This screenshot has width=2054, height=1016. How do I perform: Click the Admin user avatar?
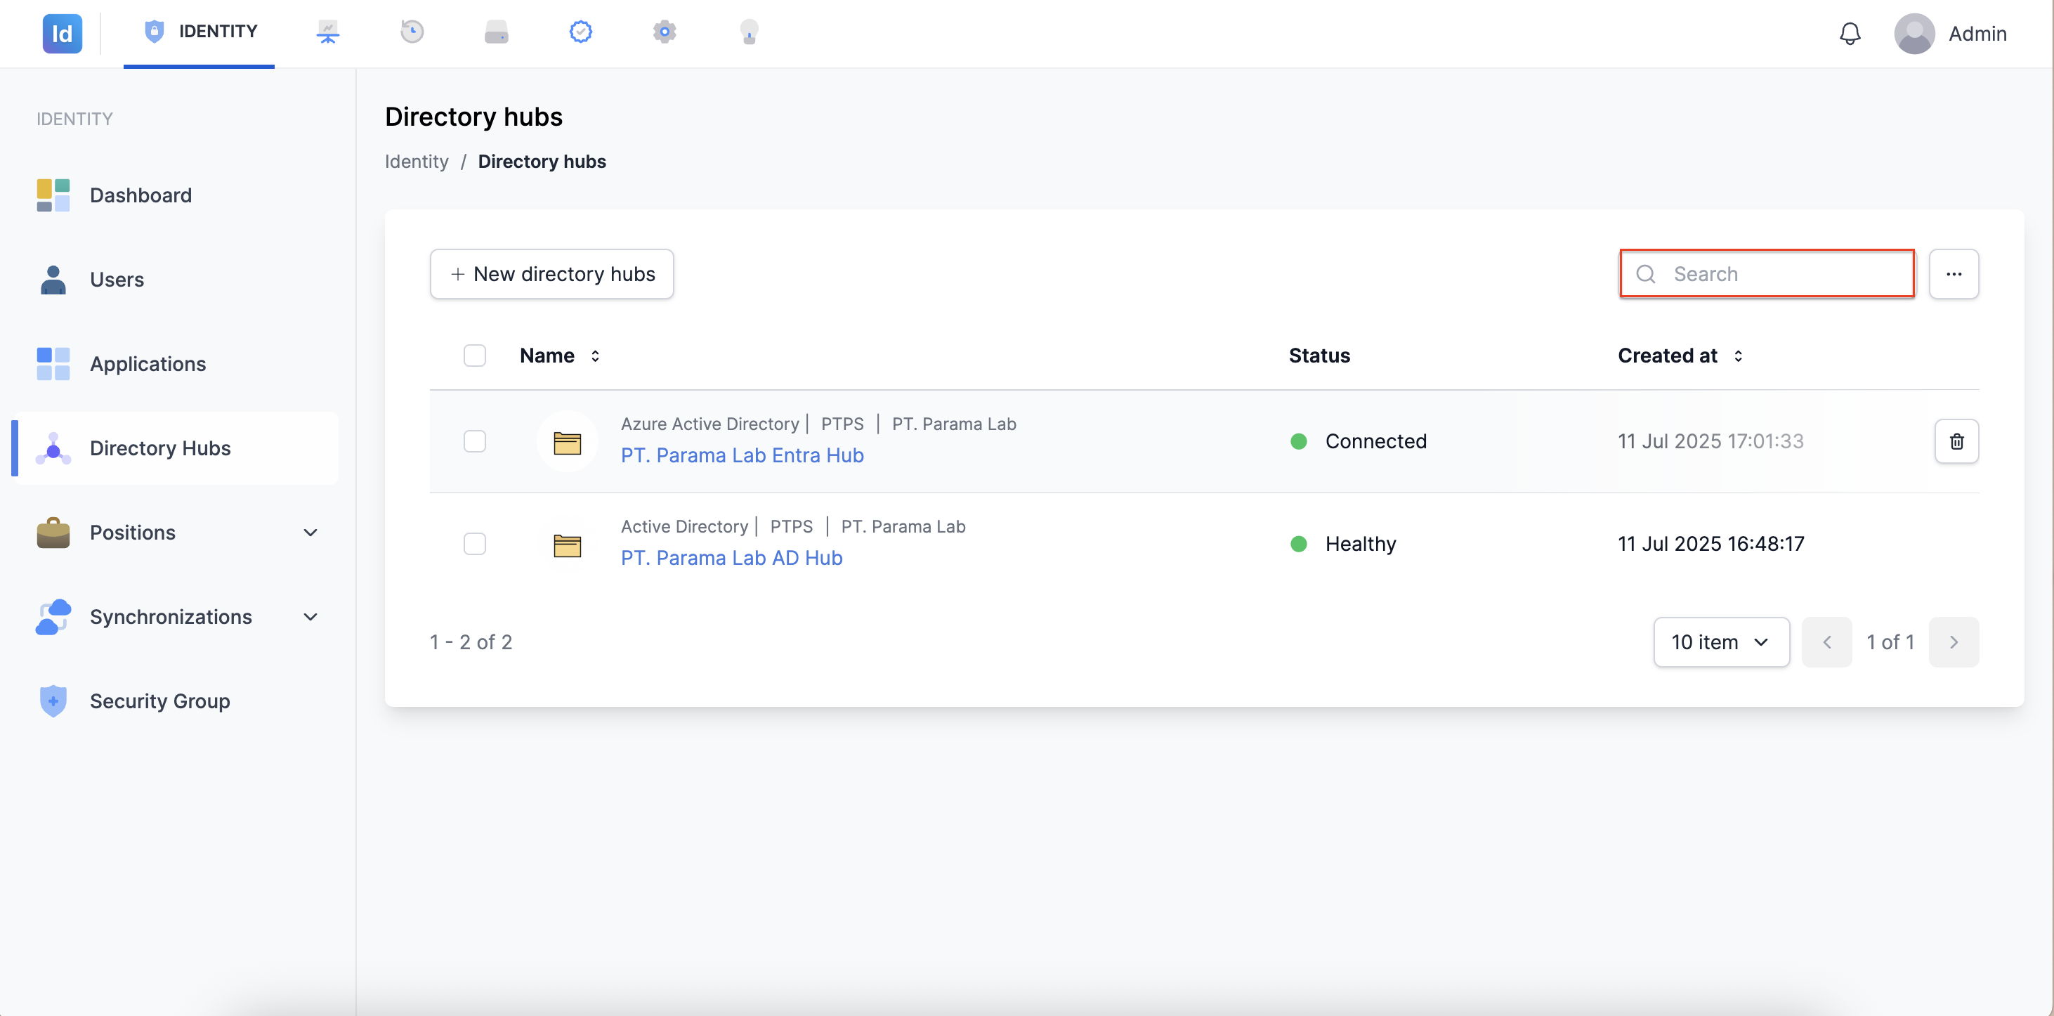point(1914,34)
